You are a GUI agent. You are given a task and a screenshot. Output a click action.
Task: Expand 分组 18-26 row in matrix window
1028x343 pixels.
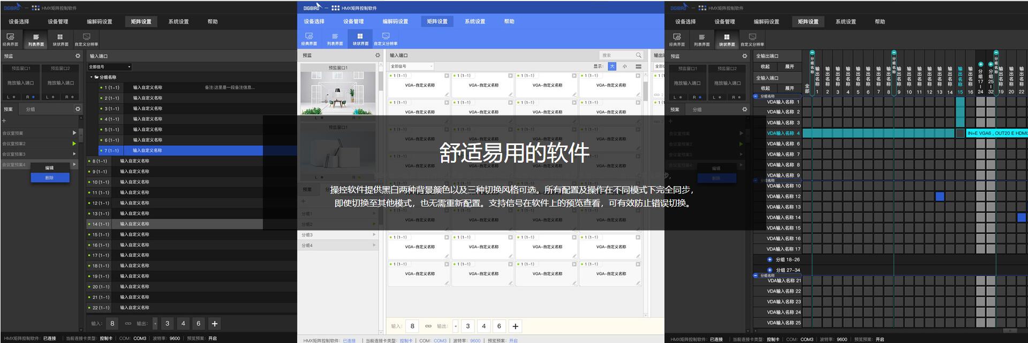click(x=770, y=260)
